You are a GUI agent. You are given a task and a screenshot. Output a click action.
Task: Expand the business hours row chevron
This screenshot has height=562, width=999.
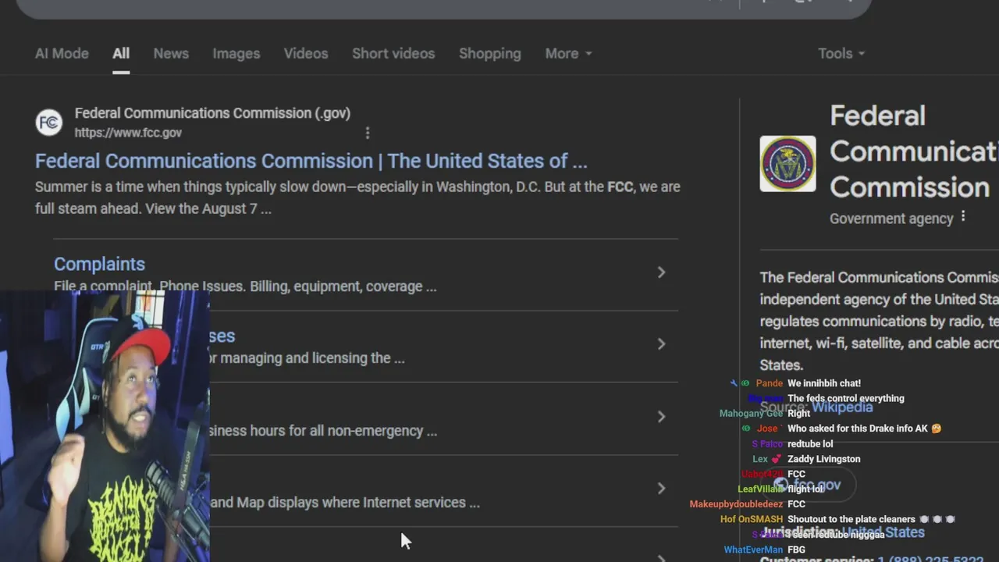pyautogui.click(x=661, y=416)
